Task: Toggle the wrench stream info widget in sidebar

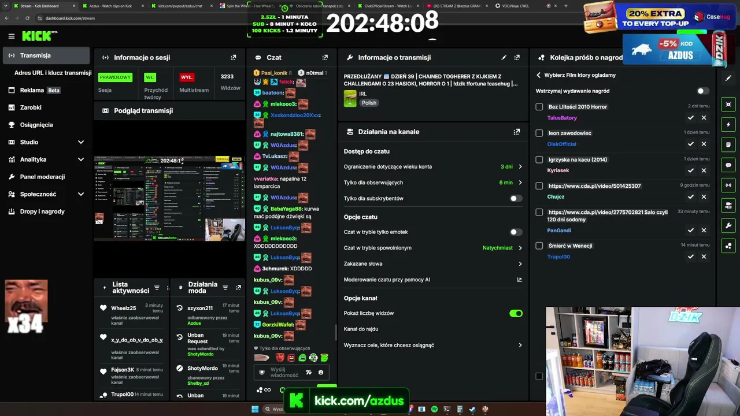Action: [728, 226]
